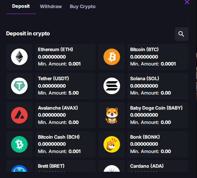The height and width of the screenshot is (178, 197).
Task: Choose the red Avalanche coin icon
Action: (x=20, y=115)
